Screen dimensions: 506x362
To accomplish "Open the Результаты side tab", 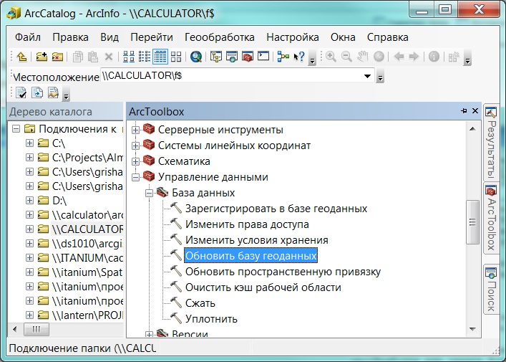I will tap(491, 143).
